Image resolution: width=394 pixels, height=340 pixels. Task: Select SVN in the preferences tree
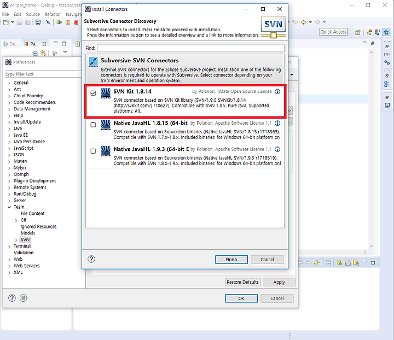[25, 239]
